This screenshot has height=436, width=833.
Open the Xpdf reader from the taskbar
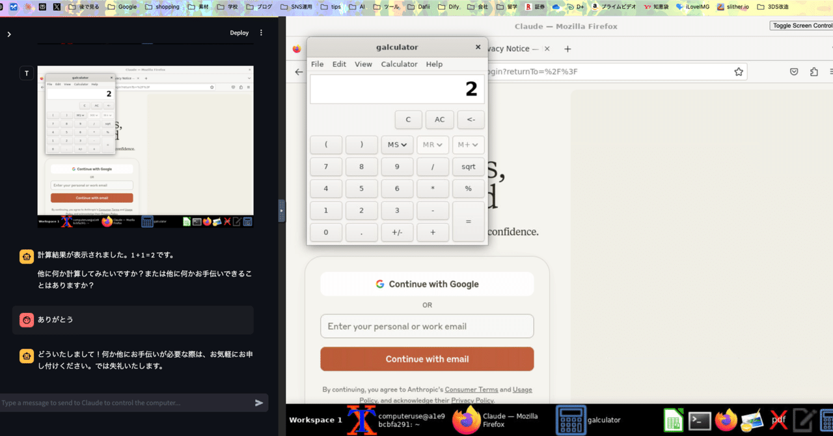pos(778,420)
